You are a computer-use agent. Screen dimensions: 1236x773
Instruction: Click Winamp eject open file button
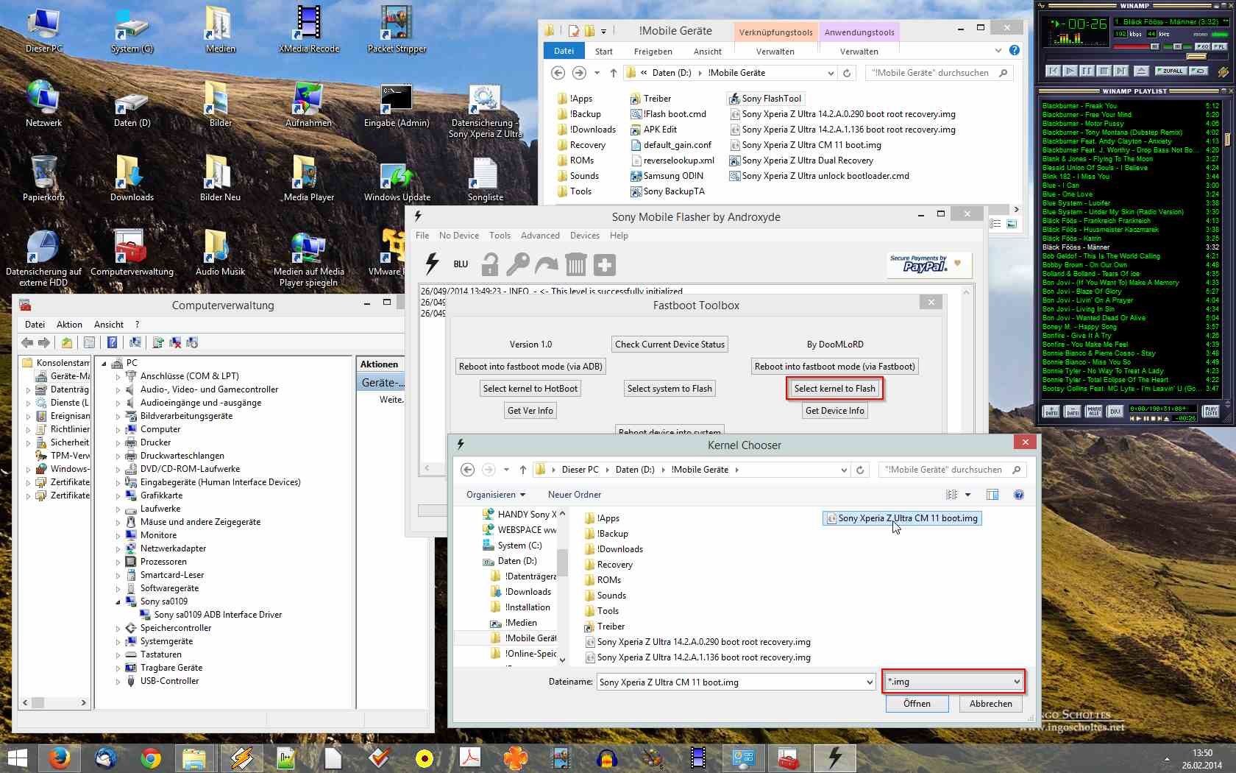click(1141, 71)
